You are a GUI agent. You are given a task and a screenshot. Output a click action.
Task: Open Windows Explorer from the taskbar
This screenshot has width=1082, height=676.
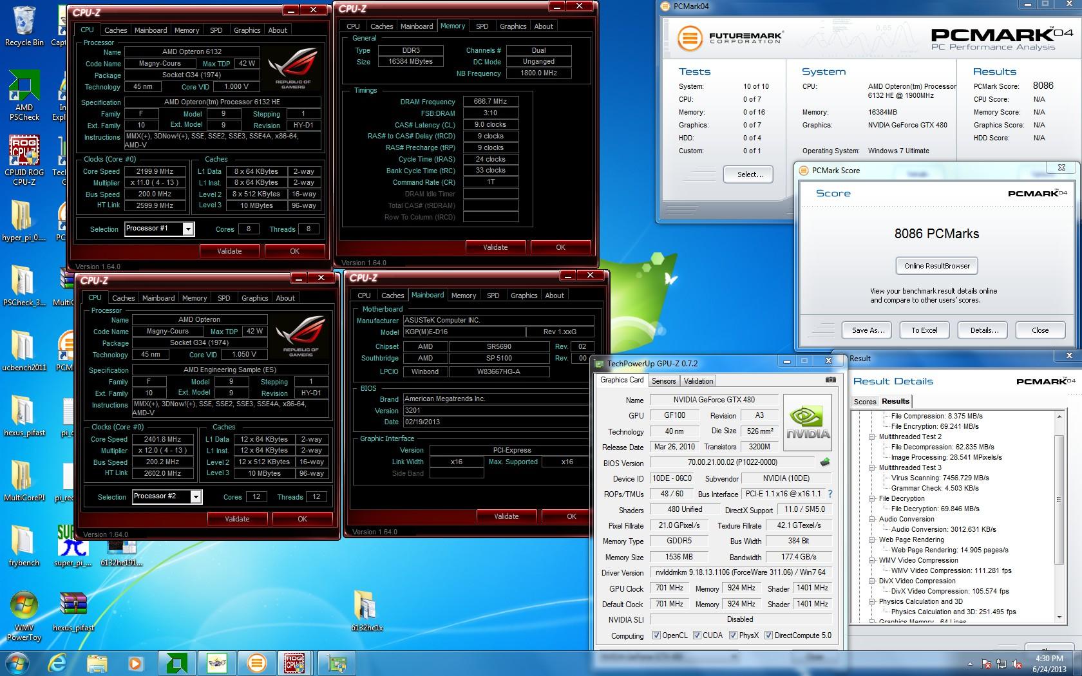click(x=97, y=662)
